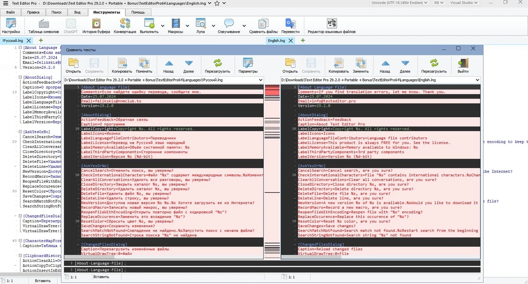Click Email=felikskis@nnmclub.to line in left pane
The width and height of the screenshot is (528, 284).
click(172, 101)
